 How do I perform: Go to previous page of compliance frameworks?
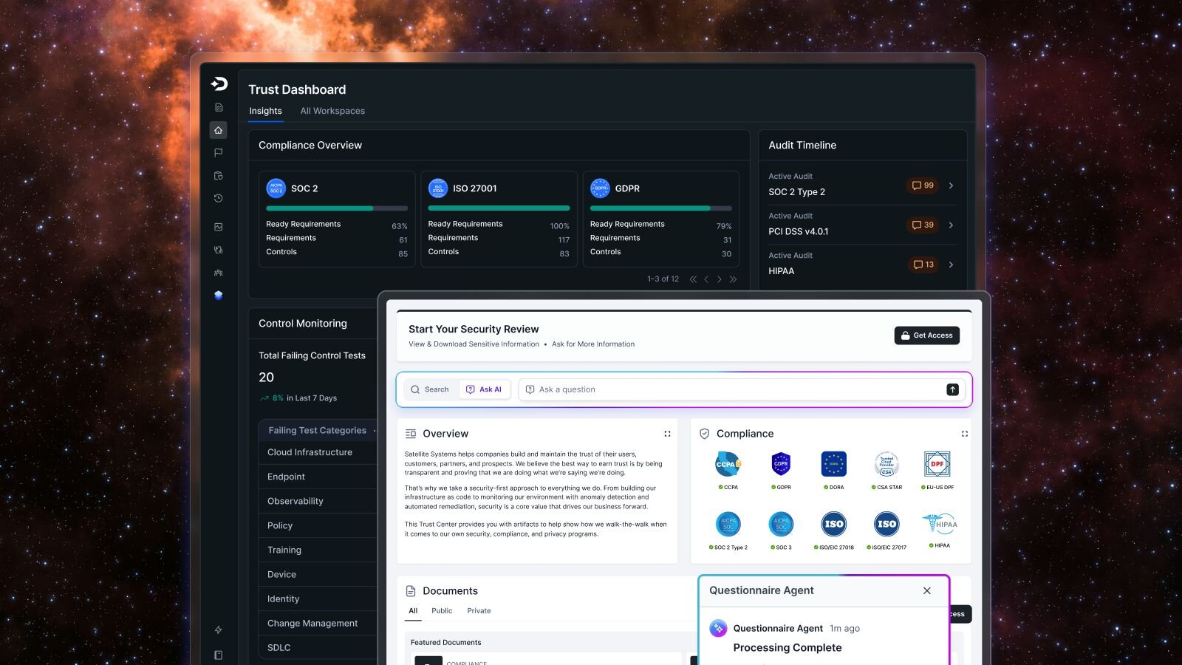(706, 279)
